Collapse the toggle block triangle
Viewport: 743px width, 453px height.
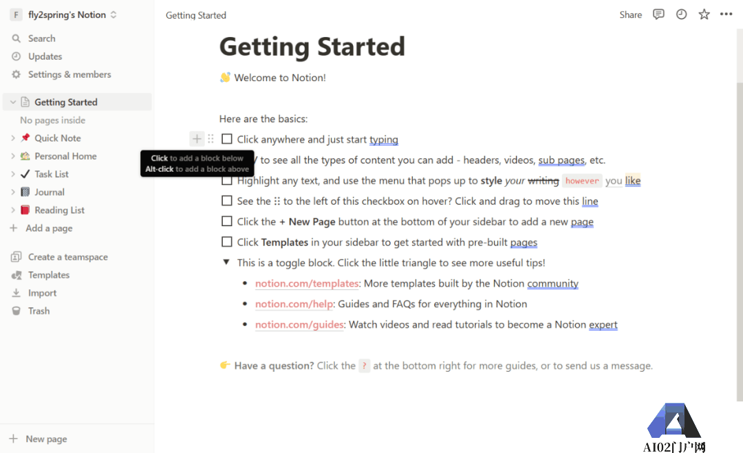pyautogui.click(x=226, y=263)
